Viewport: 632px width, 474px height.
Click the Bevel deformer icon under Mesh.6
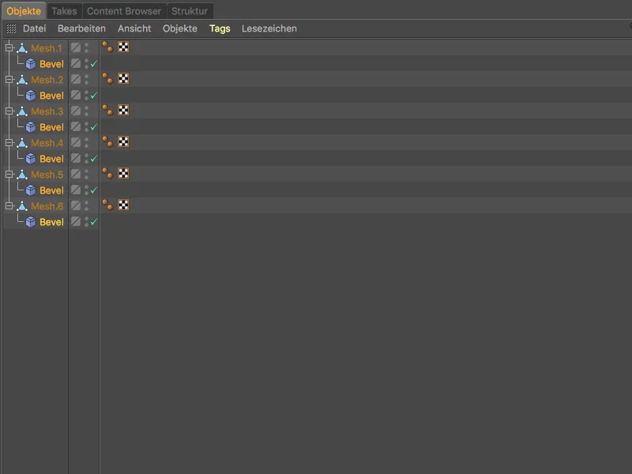pos(31,222)
